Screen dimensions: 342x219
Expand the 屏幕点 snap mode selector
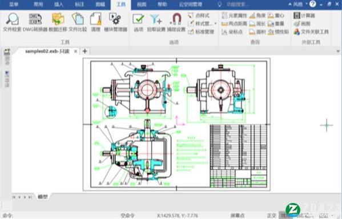click(238, 216)
